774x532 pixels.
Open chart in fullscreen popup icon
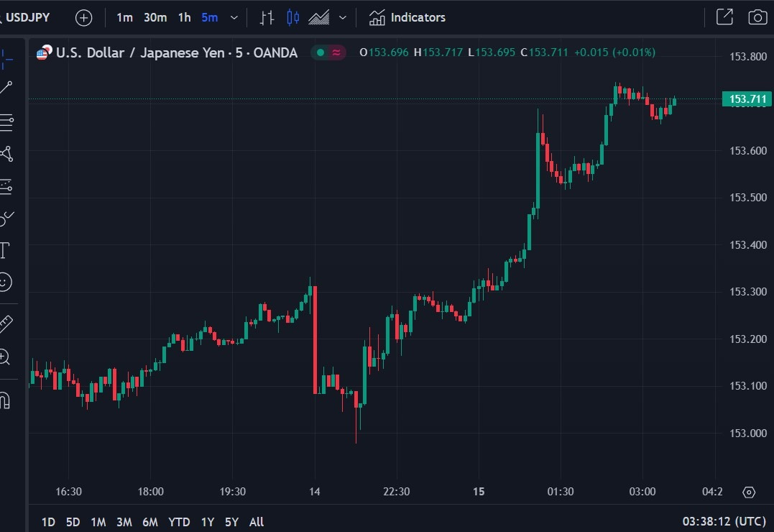pos(724,17)
